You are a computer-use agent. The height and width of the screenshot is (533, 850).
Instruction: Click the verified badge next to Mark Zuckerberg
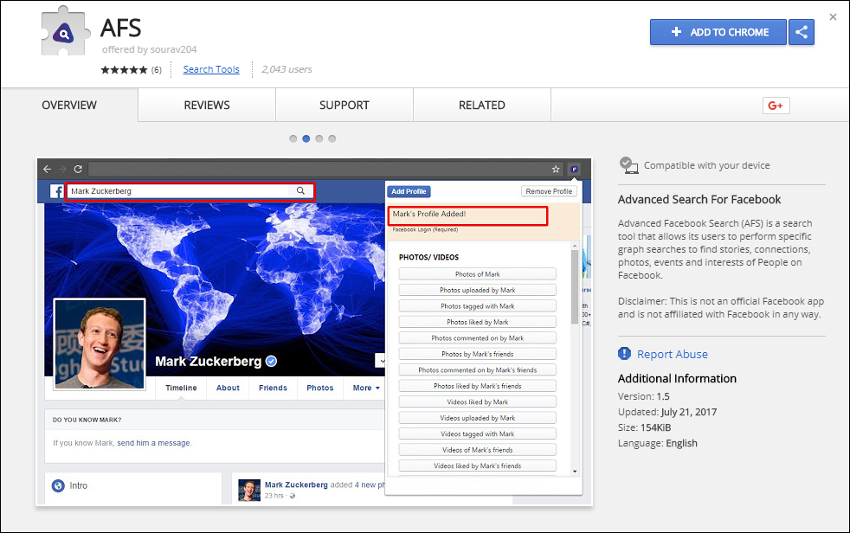coord(272,362)
